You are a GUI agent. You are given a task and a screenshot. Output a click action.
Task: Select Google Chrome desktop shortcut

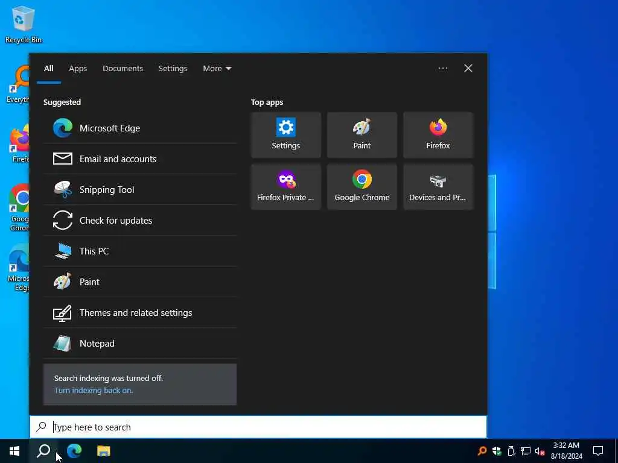point(18,207)
